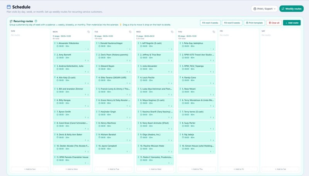
Task: Grab drag handle of Jeff Rognlie chip
Action: 138,43
